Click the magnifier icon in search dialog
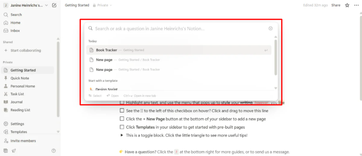 click(x=90, y=29)
